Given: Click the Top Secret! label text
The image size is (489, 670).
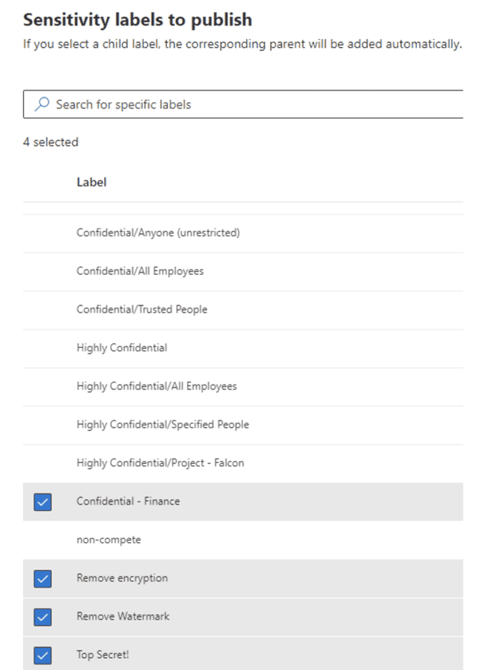Looking at the screenshot, I should point(103,654).
